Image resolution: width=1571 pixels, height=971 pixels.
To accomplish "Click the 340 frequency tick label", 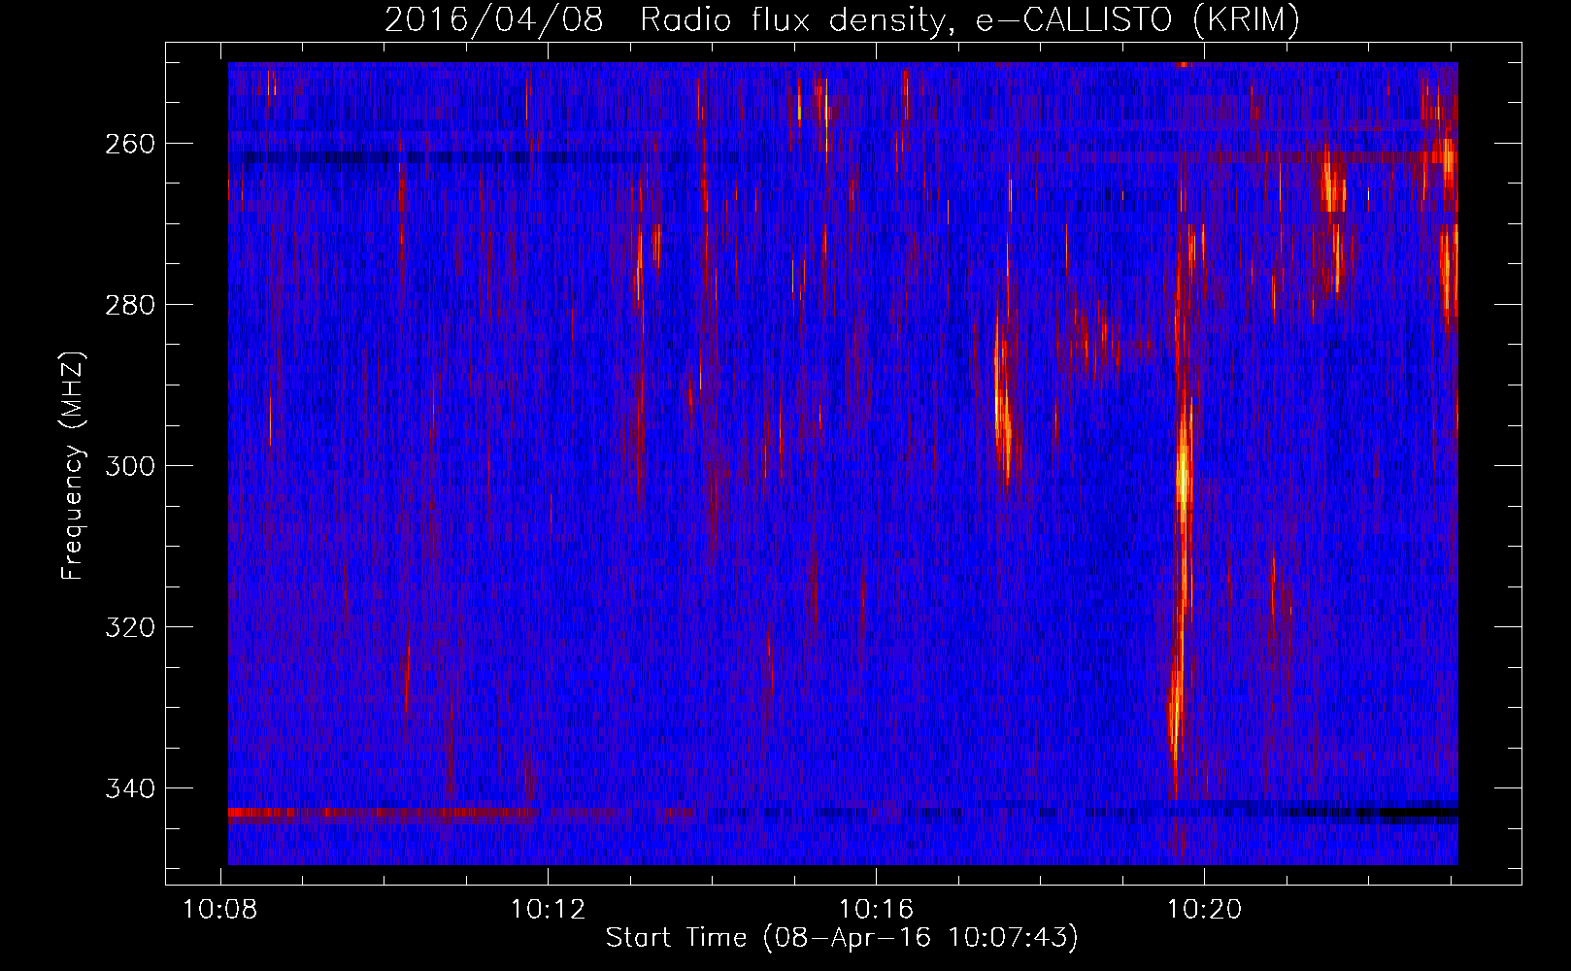I will 129,788.
